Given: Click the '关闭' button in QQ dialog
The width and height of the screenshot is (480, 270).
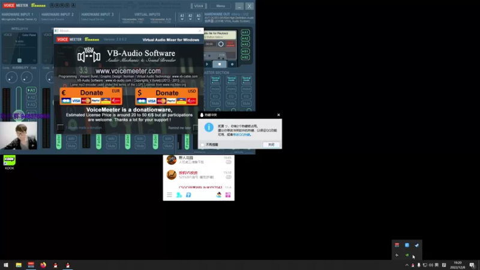Looking at the screenshot, I should 271,145.
